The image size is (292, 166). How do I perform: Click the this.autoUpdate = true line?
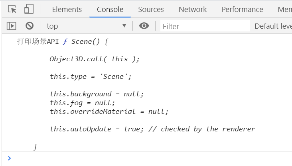click(x=152, y=129)
